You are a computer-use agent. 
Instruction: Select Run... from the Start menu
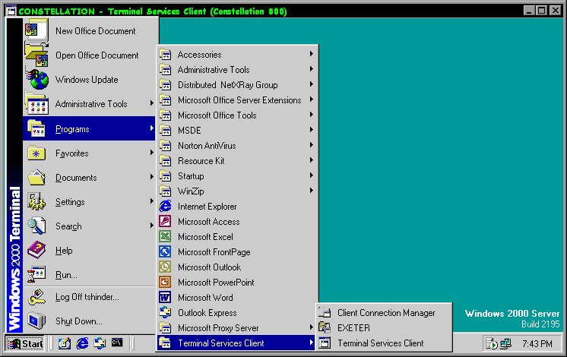pos(66,275)
